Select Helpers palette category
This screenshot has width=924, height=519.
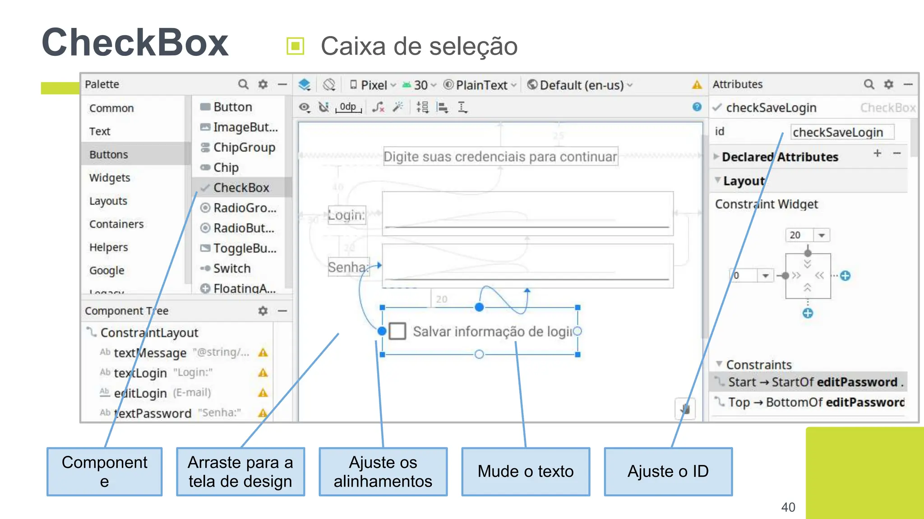(109, 247)
